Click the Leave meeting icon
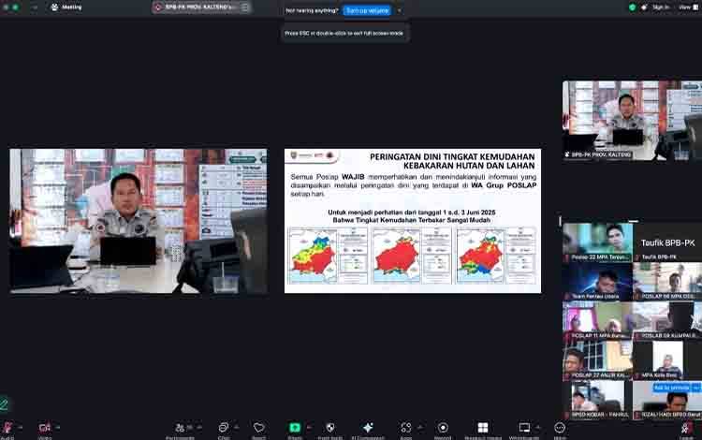 (687, 429)
